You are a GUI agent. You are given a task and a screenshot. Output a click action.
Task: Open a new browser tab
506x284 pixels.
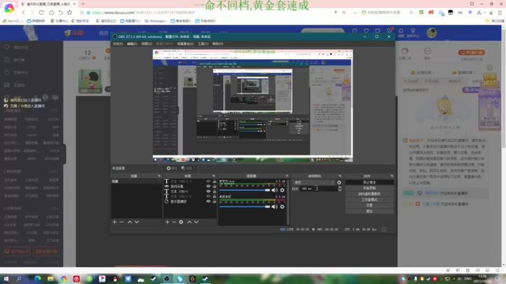(83, 4)
